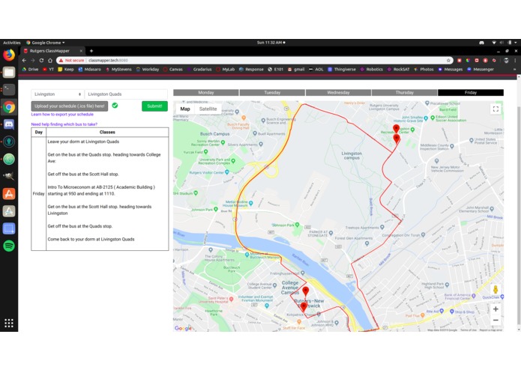
Task: Select the Map view type
Action: (185, 109)
